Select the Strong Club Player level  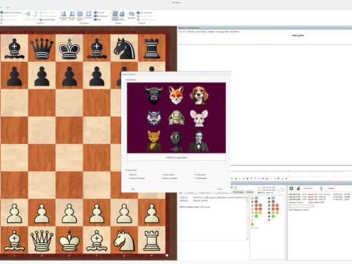tap(136, 178)
